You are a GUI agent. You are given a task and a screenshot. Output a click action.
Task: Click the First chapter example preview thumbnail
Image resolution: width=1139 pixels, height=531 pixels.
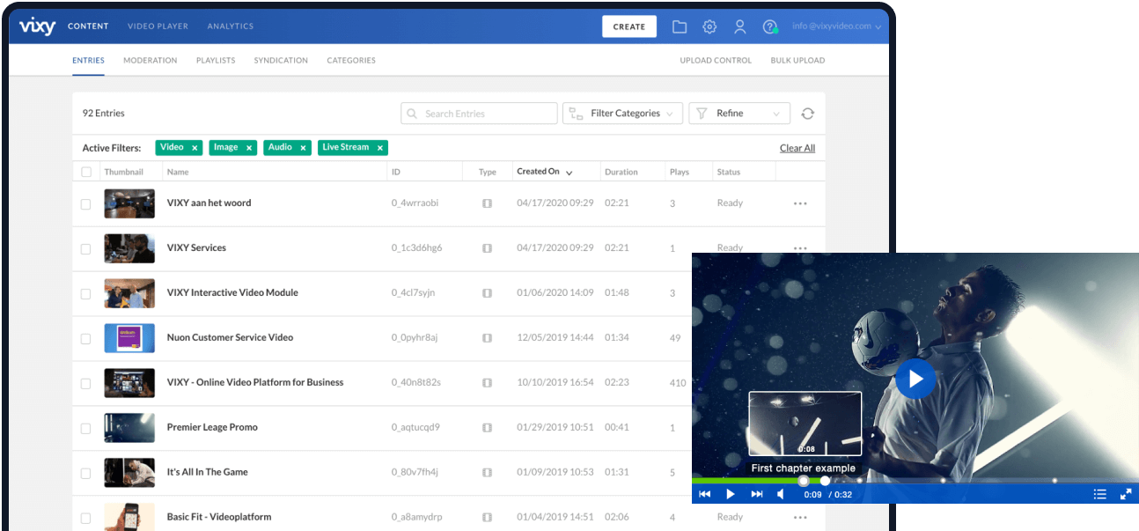(805, 424)
